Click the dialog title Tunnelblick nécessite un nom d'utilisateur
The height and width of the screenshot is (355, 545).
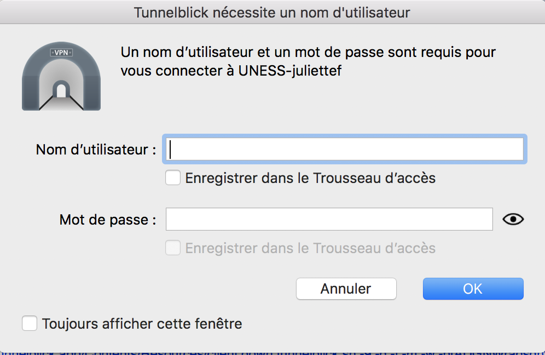coord(272,13)
